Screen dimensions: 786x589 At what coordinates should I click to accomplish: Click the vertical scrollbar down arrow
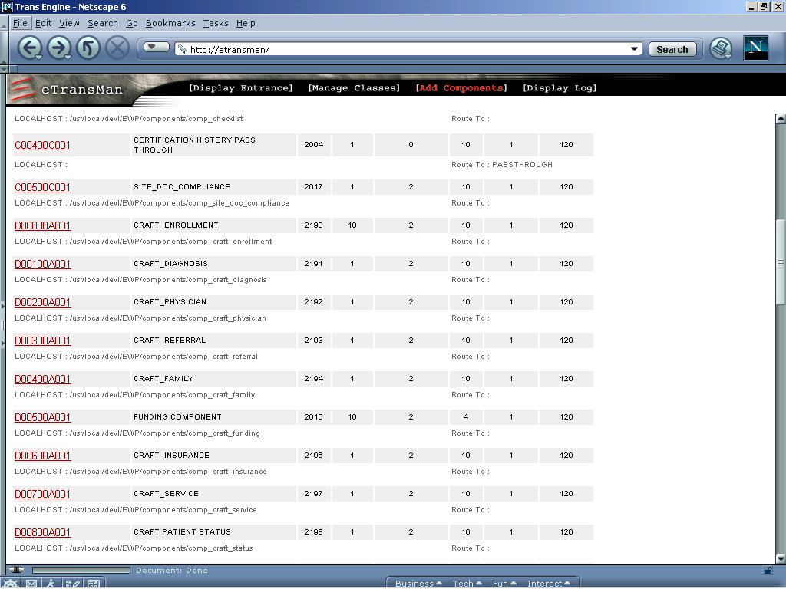(781, 559)
